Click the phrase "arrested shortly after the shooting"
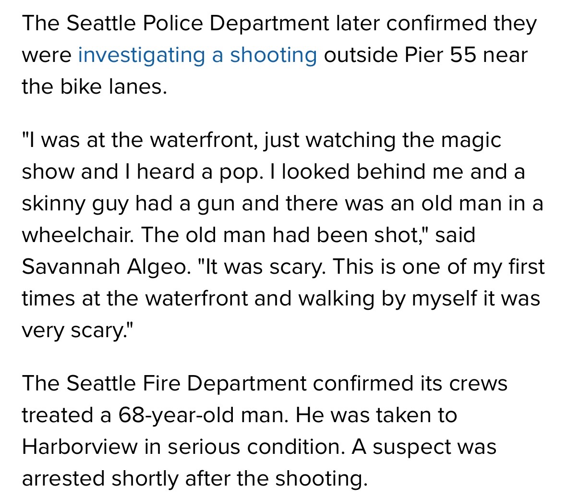 (x=194, y=478)
